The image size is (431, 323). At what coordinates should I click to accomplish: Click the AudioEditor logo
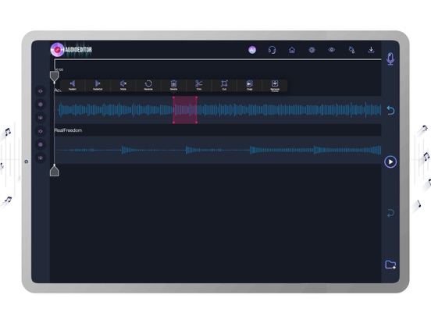point(72,50)
